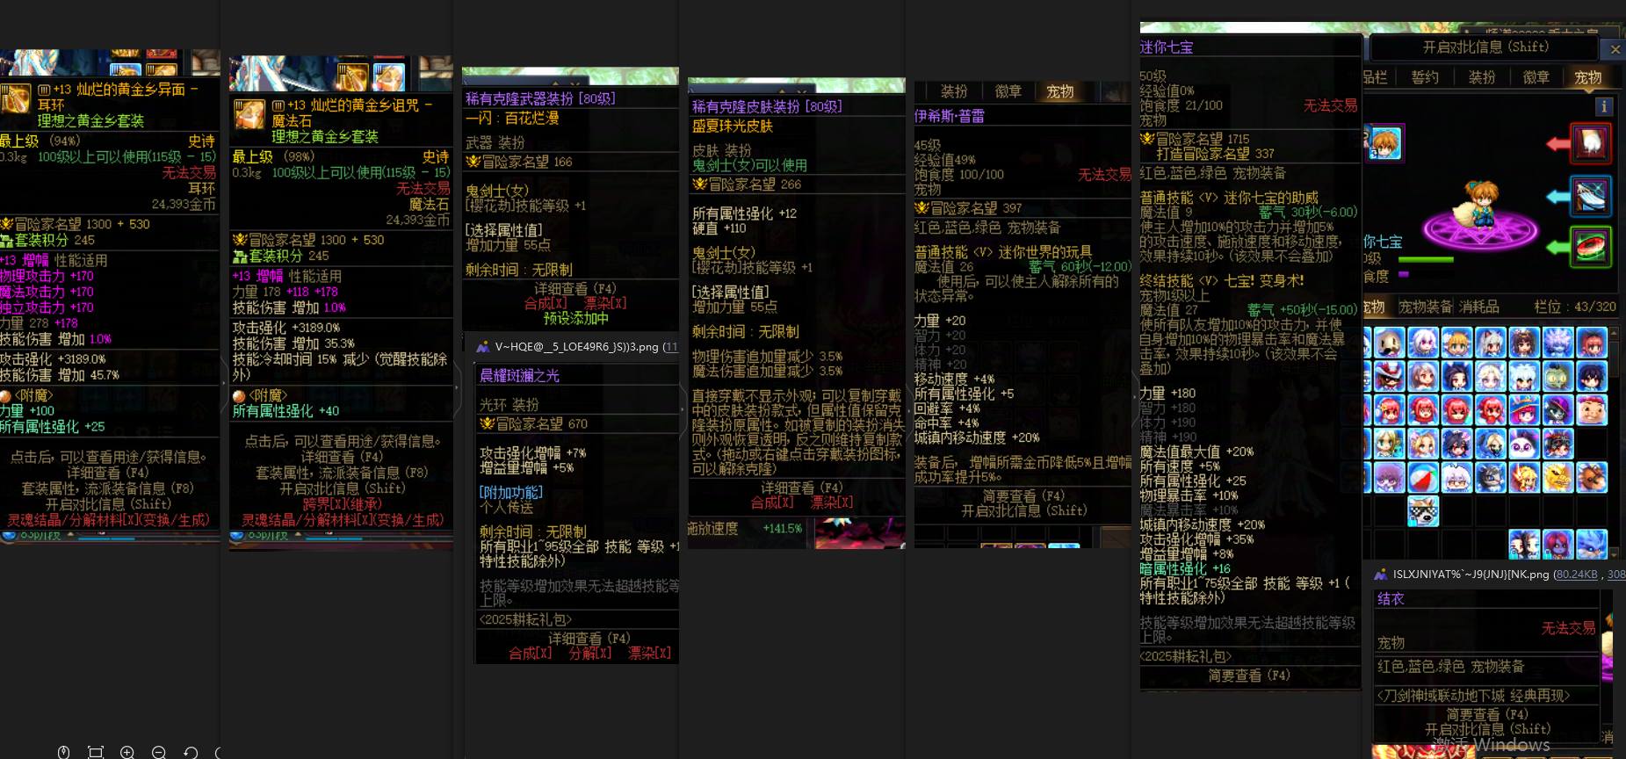Select the red-white beach ball pet icon
This screenshot has height=759, width=1626.
(x=1423, y=477)
